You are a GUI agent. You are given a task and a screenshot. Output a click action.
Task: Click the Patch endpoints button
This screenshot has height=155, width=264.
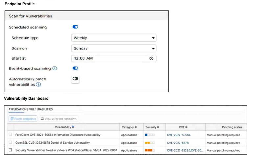pyautogui.click(x=23, y=119)
